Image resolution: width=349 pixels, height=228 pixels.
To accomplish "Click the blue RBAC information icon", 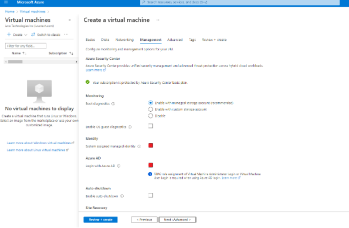I will pyautogui.click(x=150, y=174).
